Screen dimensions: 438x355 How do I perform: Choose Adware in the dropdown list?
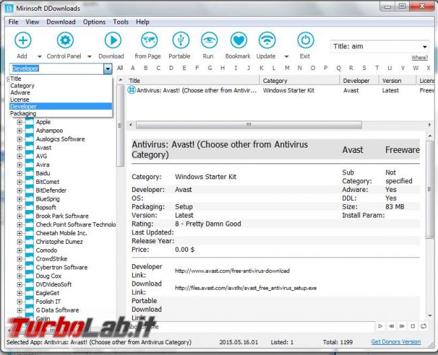click(61, 92)
